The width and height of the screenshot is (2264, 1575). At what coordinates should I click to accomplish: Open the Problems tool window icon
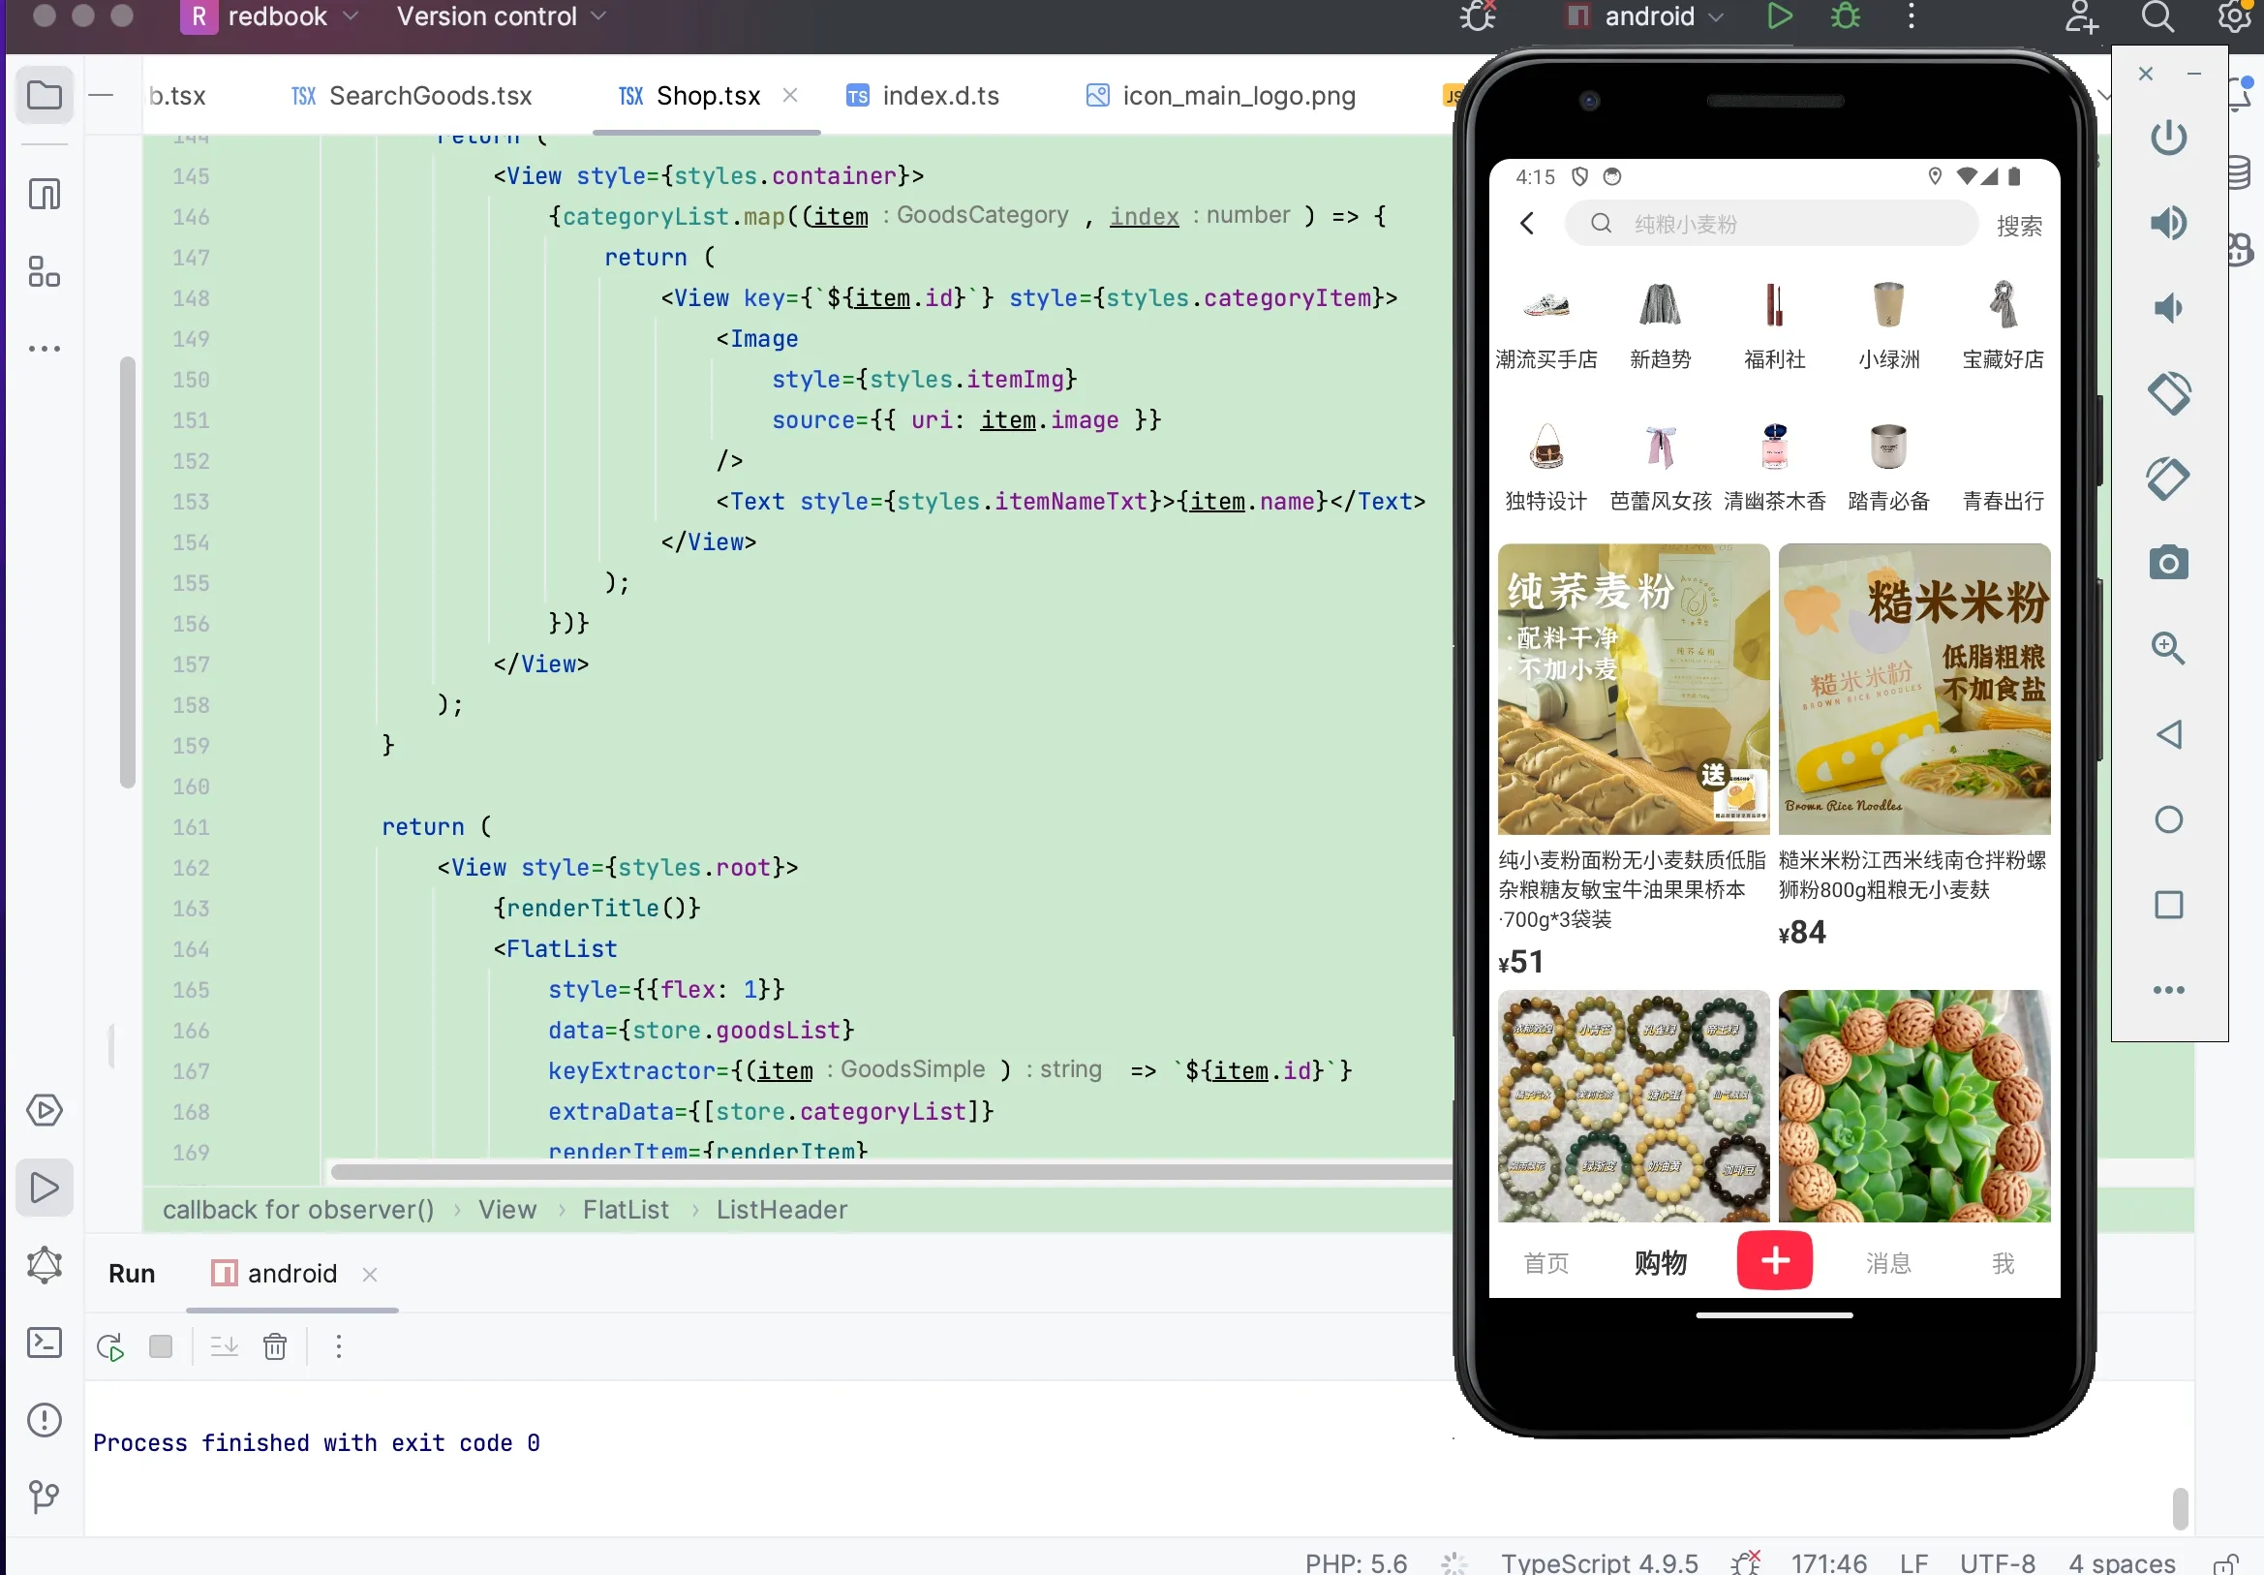pos(45,1420)
